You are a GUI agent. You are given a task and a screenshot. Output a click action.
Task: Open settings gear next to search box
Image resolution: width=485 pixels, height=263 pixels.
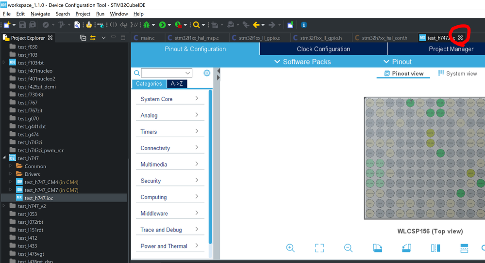pyautogui.click(x=207, y=73)
